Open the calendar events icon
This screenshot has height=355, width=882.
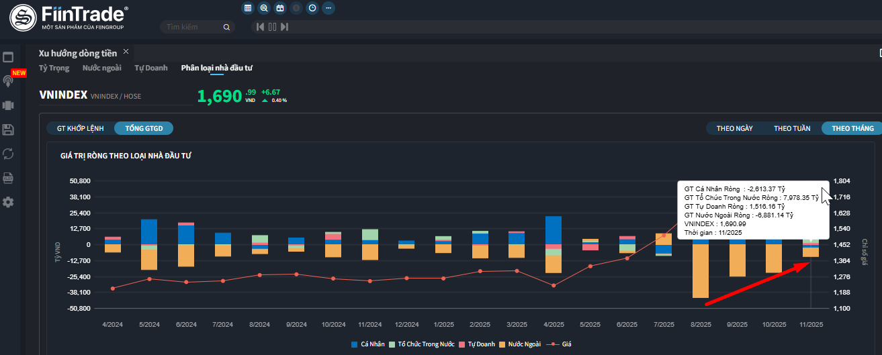pyautogui.click(x=280, y=8)
